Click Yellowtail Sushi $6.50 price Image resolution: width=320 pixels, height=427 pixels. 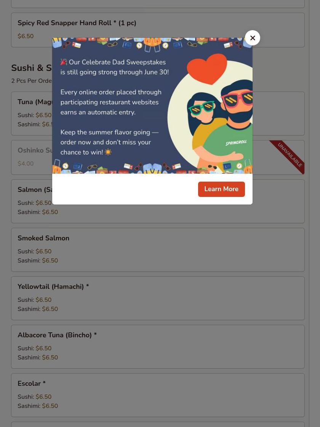[x=43, y=300]
